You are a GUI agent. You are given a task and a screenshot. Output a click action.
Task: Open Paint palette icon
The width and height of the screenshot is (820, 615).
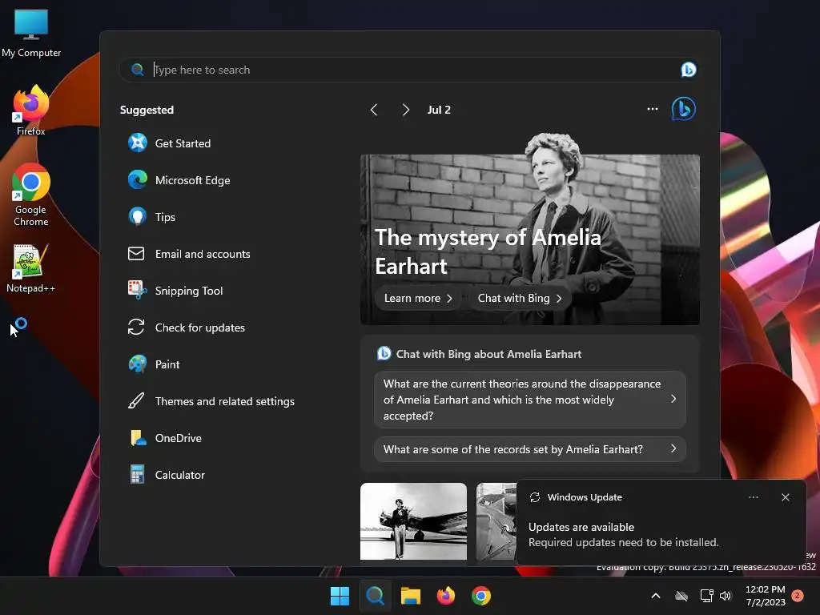(x=138, y=364)
